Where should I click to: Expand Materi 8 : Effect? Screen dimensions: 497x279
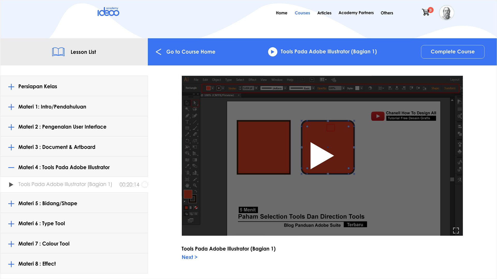[74, 264]
